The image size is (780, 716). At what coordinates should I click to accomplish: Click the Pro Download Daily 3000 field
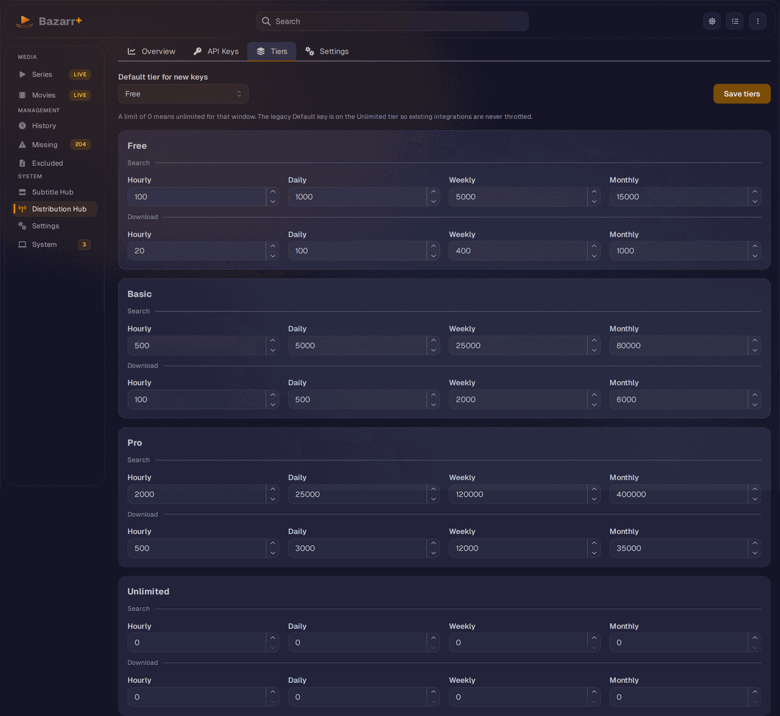364,548
